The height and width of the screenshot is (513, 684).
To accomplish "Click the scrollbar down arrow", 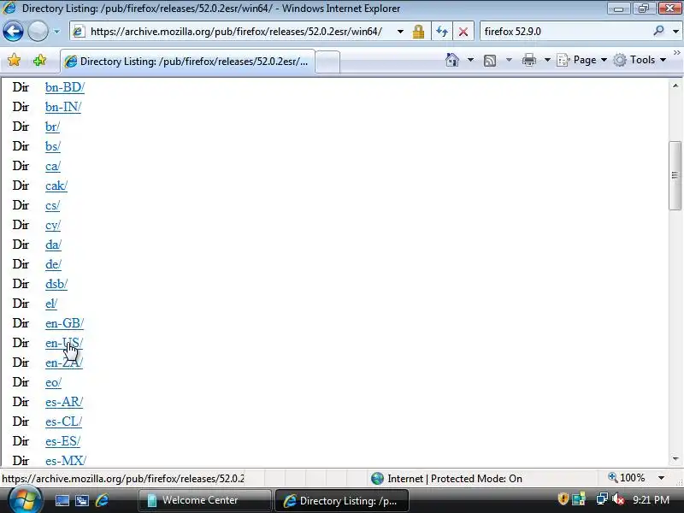I will tap(675, 458).
